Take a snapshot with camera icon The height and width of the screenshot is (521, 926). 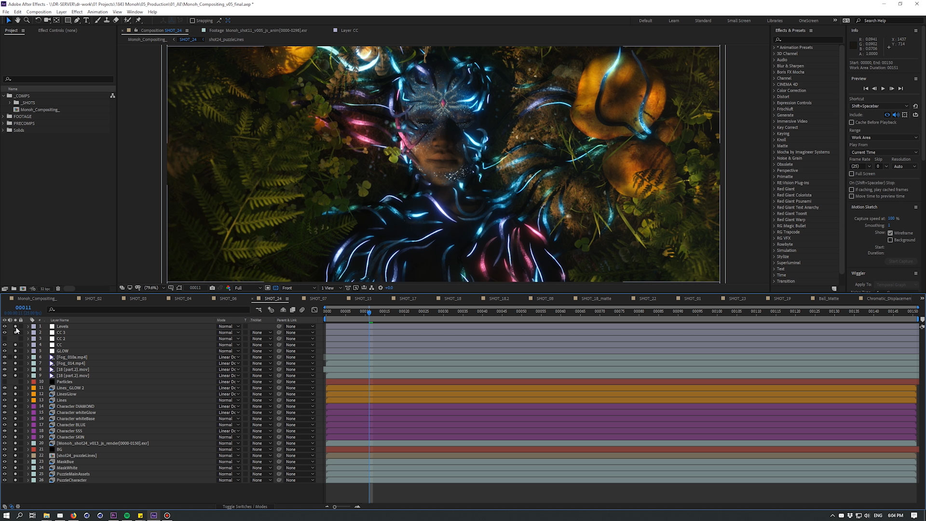click(x=212, y=288)
